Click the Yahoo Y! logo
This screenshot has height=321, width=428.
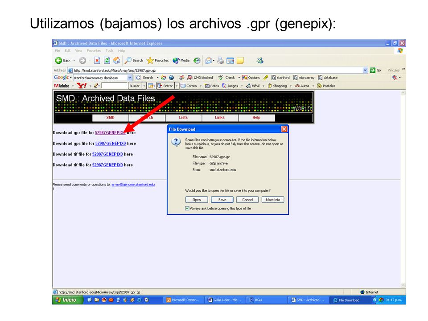click(81, 86)
